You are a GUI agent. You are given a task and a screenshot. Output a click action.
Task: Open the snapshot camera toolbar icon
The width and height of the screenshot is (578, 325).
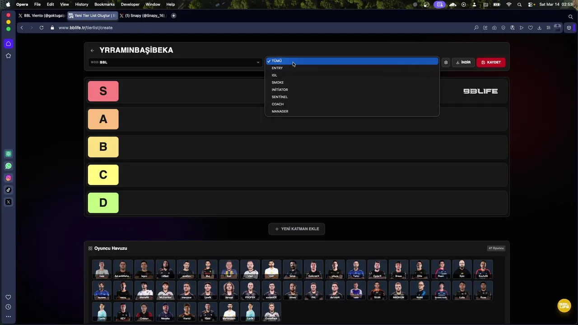pyautogui.click(x=494, y=28)
